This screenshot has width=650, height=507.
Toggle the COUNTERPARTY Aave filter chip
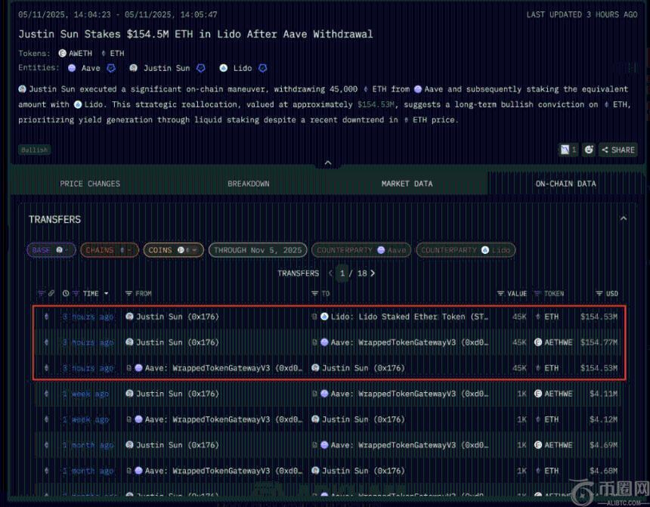361,250
